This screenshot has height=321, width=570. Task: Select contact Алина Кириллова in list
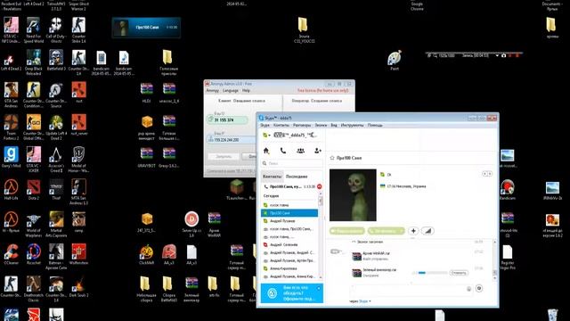(289, 268)
